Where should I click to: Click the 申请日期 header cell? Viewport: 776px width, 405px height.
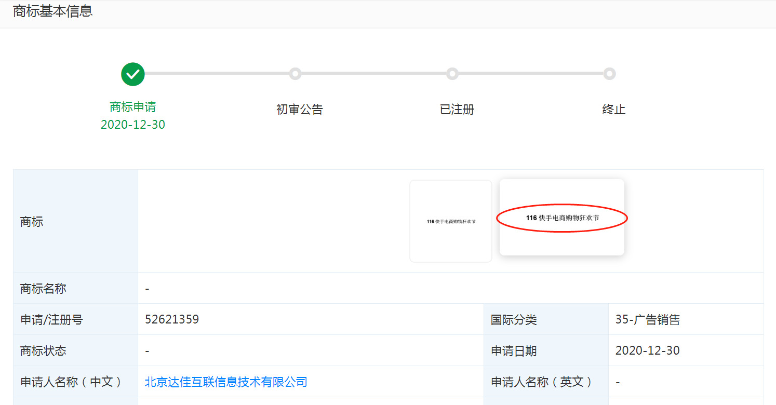[x=546, y=350]
